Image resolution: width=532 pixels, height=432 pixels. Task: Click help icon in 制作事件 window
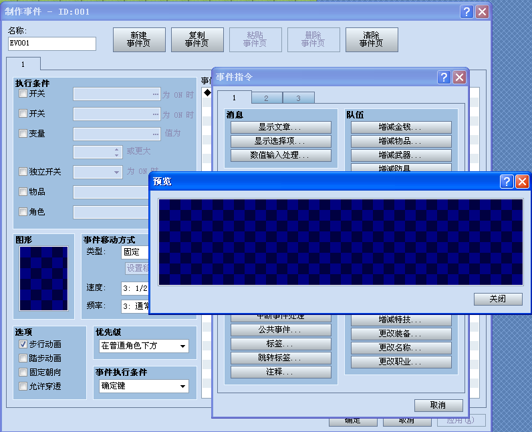click(467, 12)
